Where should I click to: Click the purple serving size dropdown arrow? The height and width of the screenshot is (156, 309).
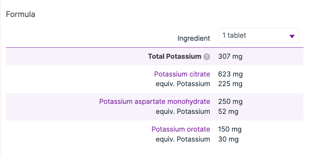coord(292,36)
